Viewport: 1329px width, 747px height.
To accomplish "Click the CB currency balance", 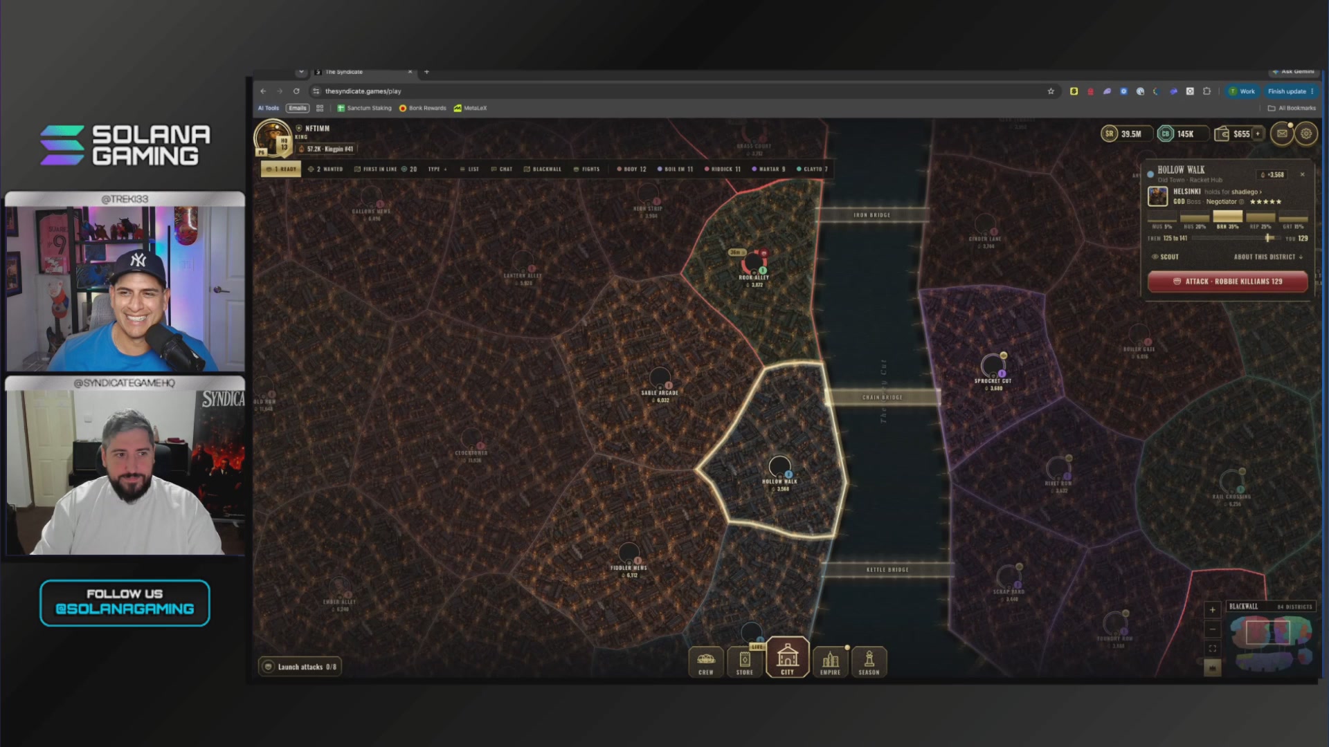I will (1182, 133).
